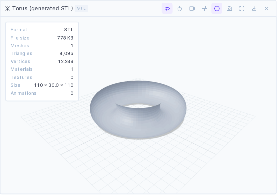
Task: Select the Vertices count 12,288
Action: 66,61
